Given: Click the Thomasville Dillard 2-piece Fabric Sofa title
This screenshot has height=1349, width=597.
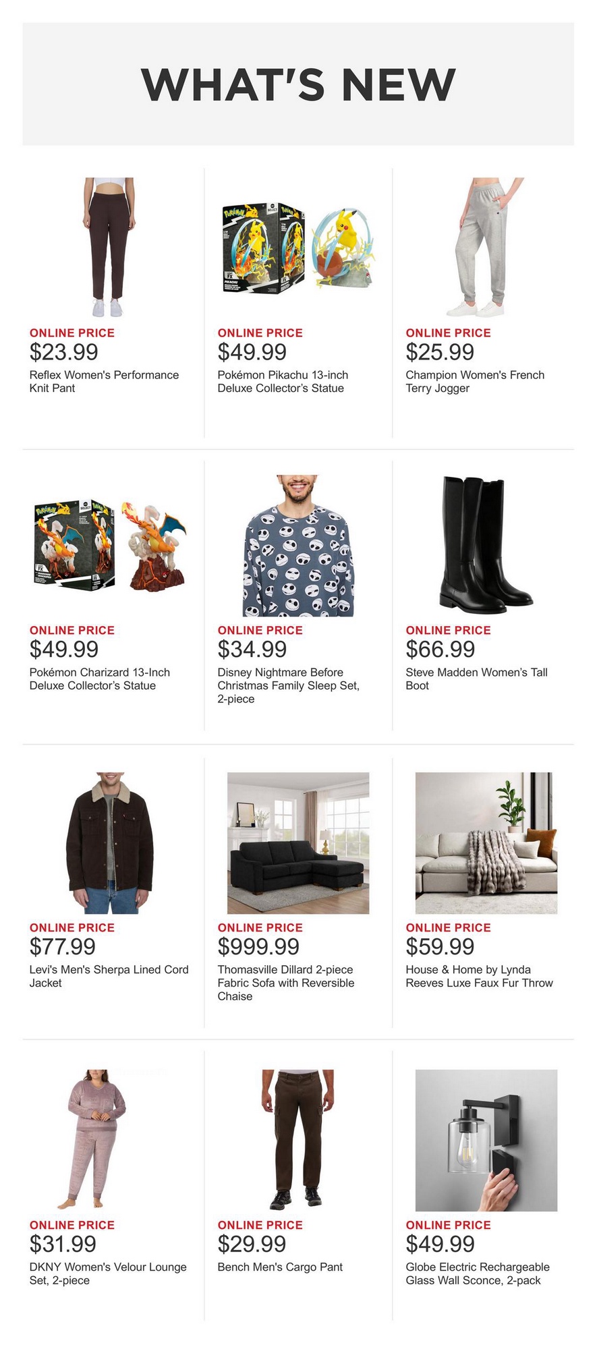Looking at the screenshot, I should (285, 983).
